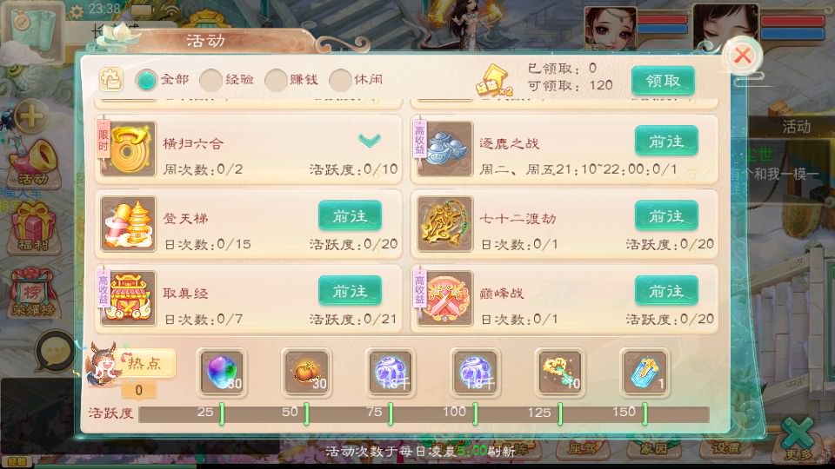Select the 休闲 filter radio button
Image resolution: width=835 pixels, height=469 pixels.
[340, 80]
